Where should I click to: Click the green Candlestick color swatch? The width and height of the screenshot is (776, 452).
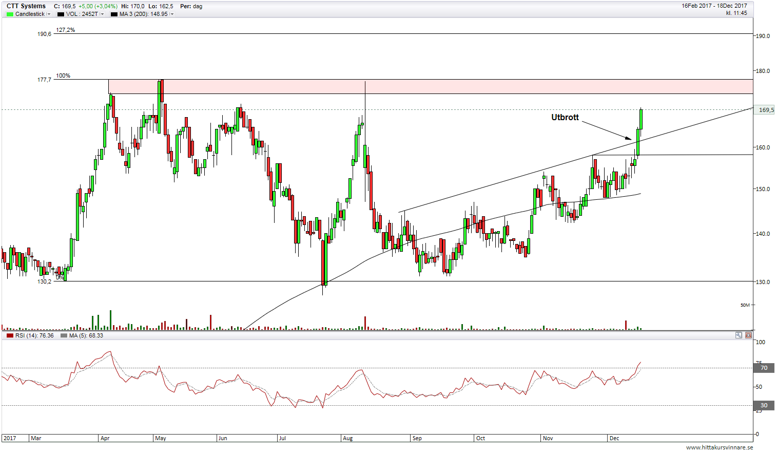pos(10,14)
